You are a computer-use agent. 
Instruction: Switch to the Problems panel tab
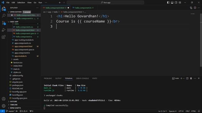click(x=48, y=78)
